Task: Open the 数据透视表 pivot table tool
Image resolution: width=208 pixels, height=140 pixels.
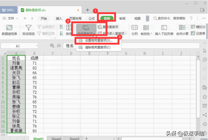Action: point(9,30)
